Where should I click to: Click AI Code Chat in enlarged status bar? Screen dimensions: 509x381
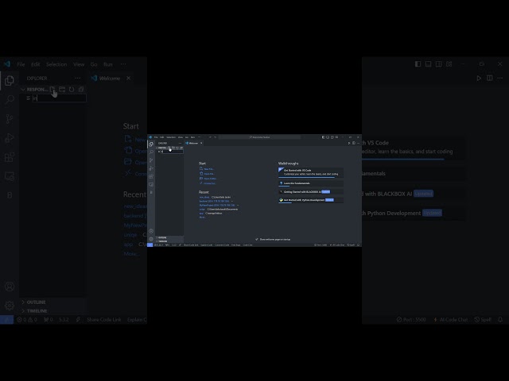click(x=451, y=319)
